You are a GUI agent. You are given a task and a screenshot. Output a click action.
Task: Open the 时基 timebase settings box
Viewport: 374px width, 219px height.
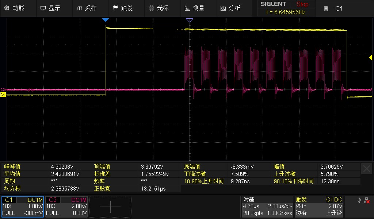click(x=267, y=207)
